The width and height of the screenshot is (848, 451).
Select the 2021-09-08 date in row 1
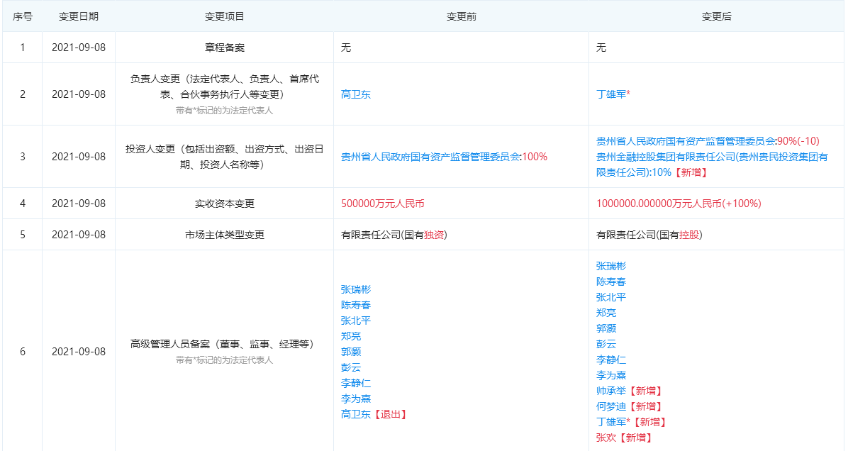[79, 48]
